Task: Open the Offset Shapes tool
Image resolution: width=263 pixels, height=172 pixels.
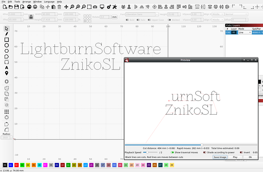Action: pos(6,81)
